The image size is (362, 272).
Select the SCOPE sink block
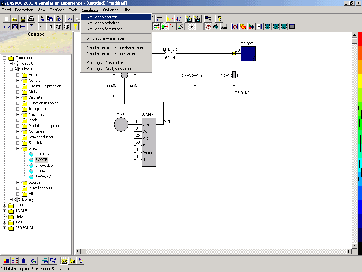(x=41, y=160)
